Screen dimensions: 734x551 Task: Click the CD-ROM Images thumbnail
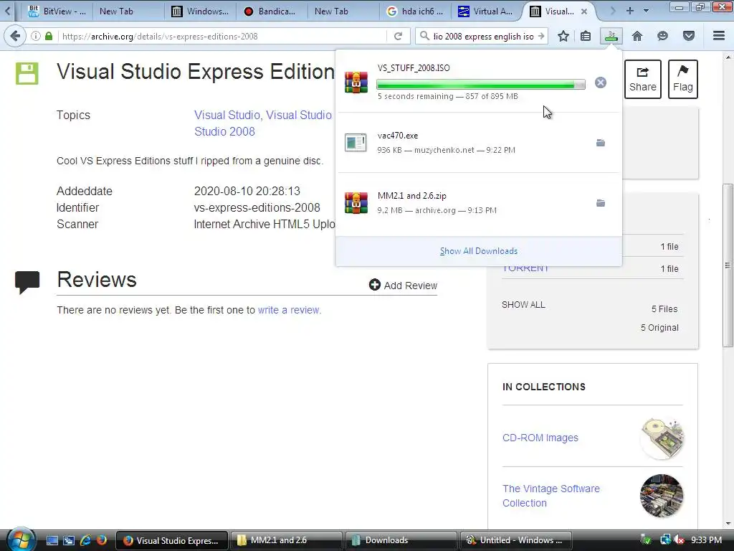pos(662,438)
